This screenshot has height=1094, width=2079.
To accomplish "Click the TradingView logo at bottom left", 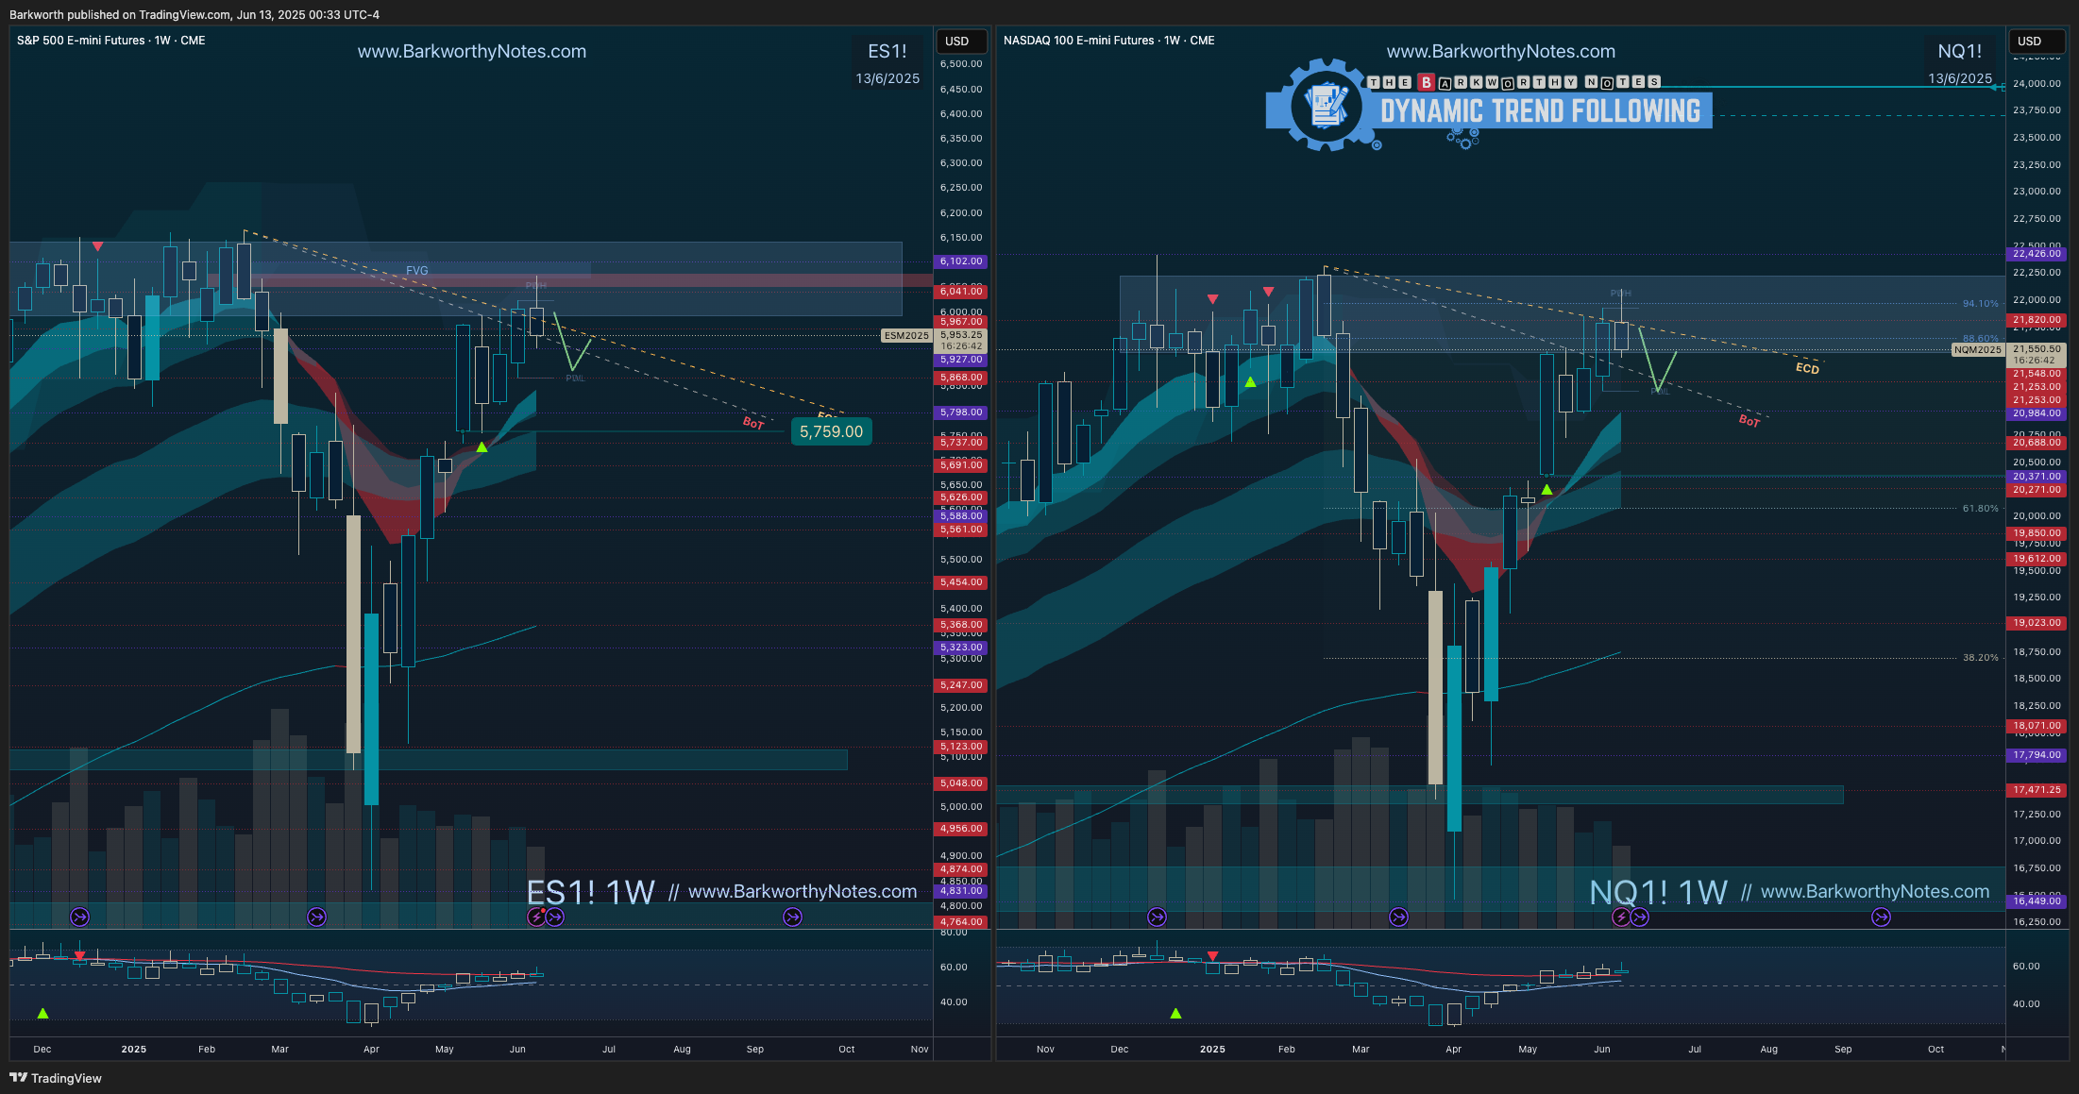I will pos(55,1078).
